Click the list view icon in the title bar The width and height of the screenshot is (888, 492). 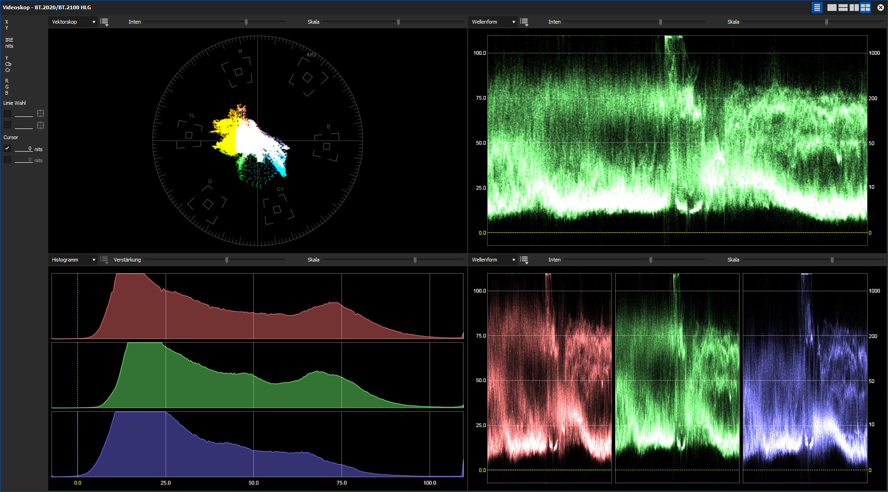[817, 7]
